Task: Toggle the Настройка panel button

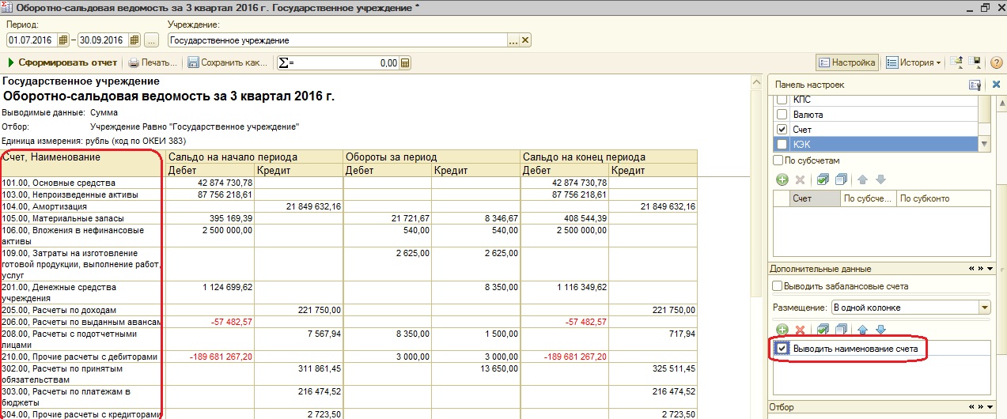Action: [x=846, y=62]
